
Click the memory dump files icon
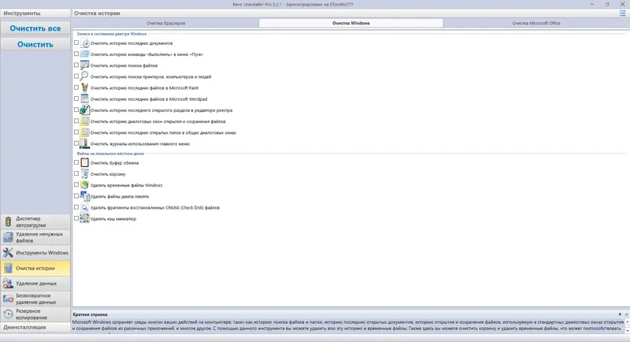[84, 196]
